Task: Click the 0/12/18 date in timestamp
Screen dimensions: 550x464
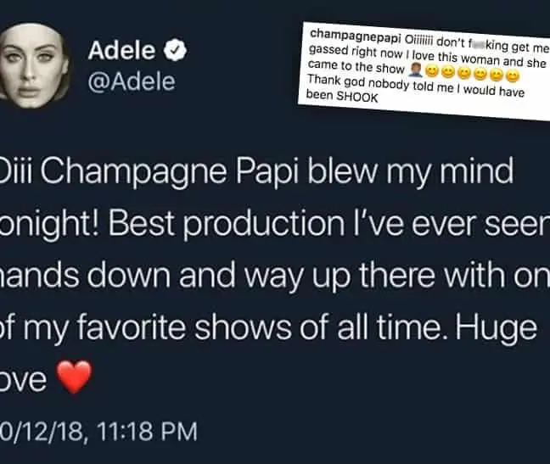Action: pyautogui.click(x=39, y=432)
